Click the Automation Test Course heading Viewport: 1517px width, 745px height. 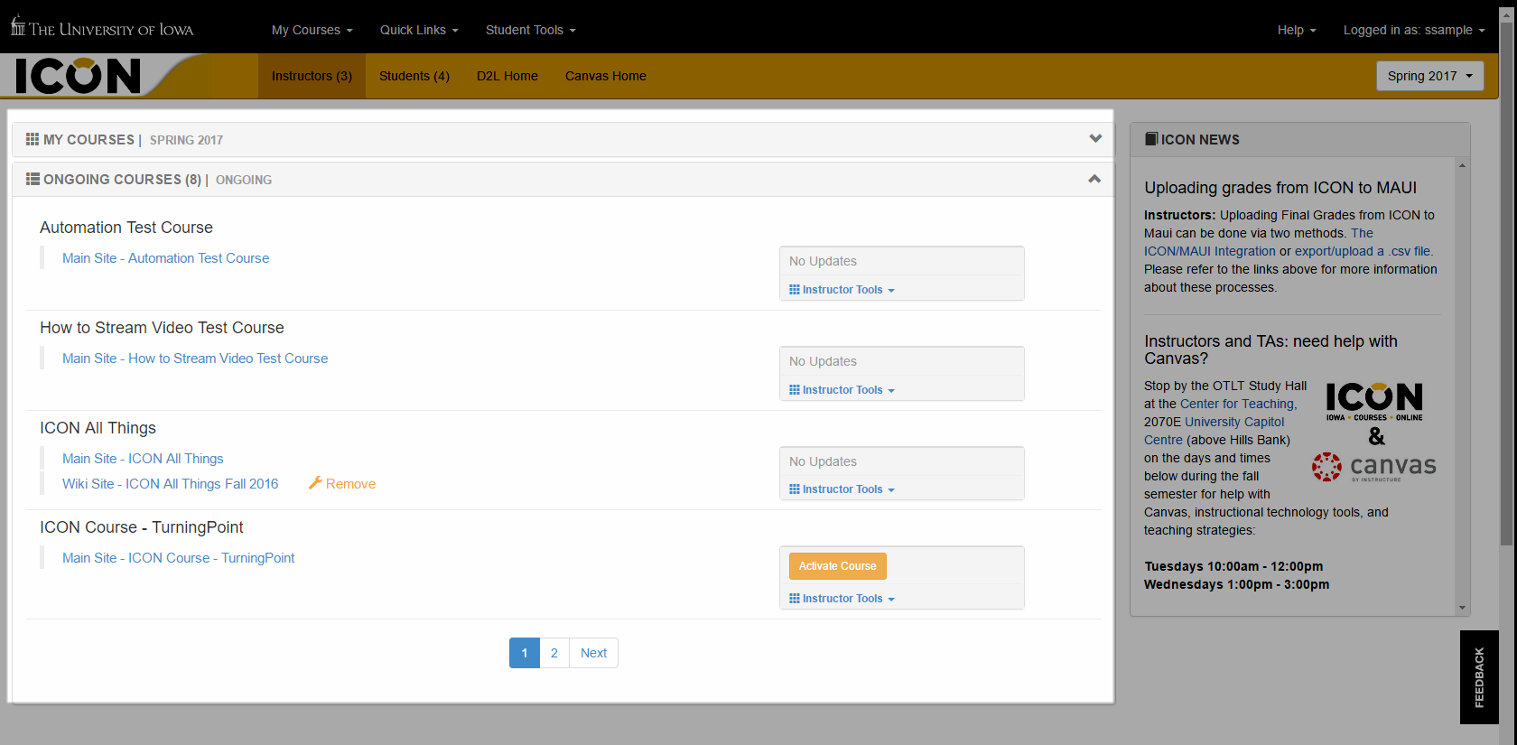[x=126, y=228]
